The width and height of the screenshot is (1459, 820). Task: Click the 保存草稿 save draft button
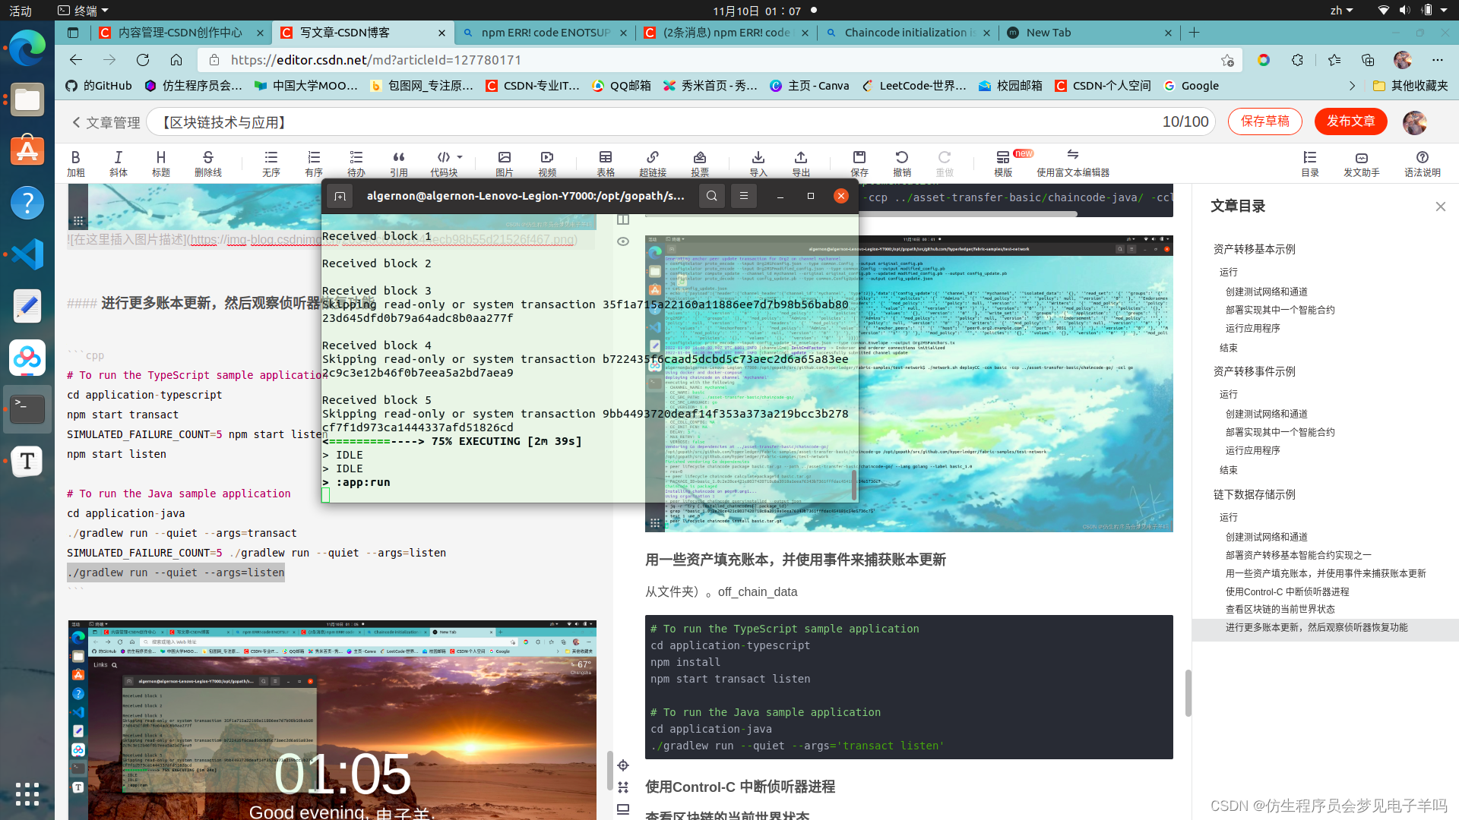click(1264, 121)
